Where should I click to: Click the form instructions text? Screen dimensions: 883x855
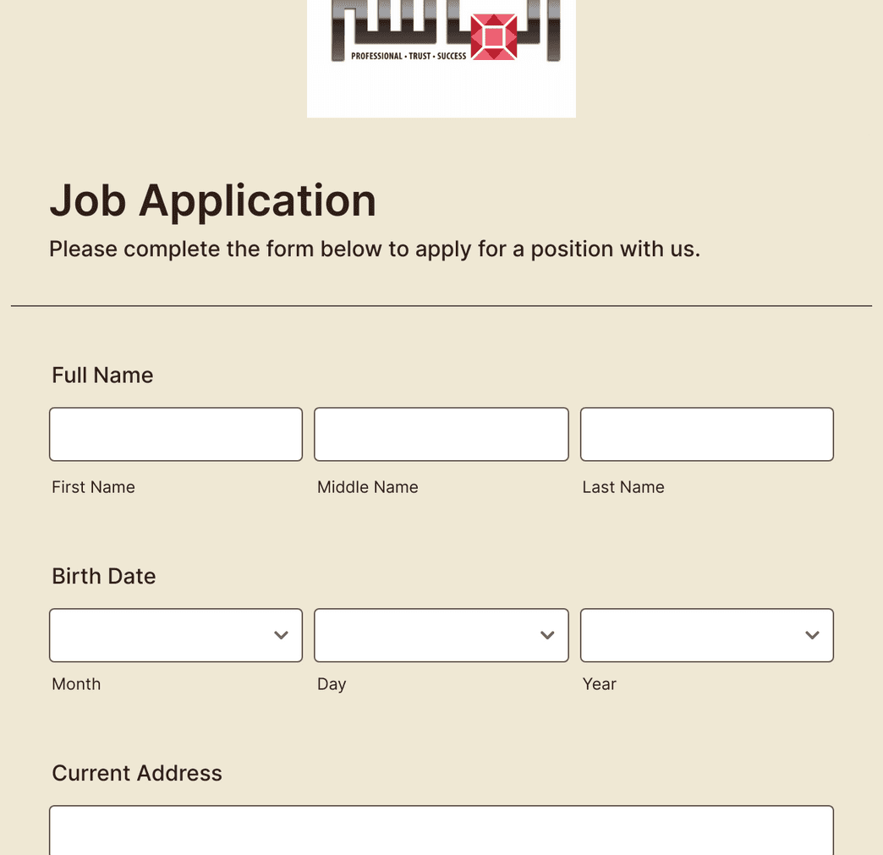(x=374, y=249)
